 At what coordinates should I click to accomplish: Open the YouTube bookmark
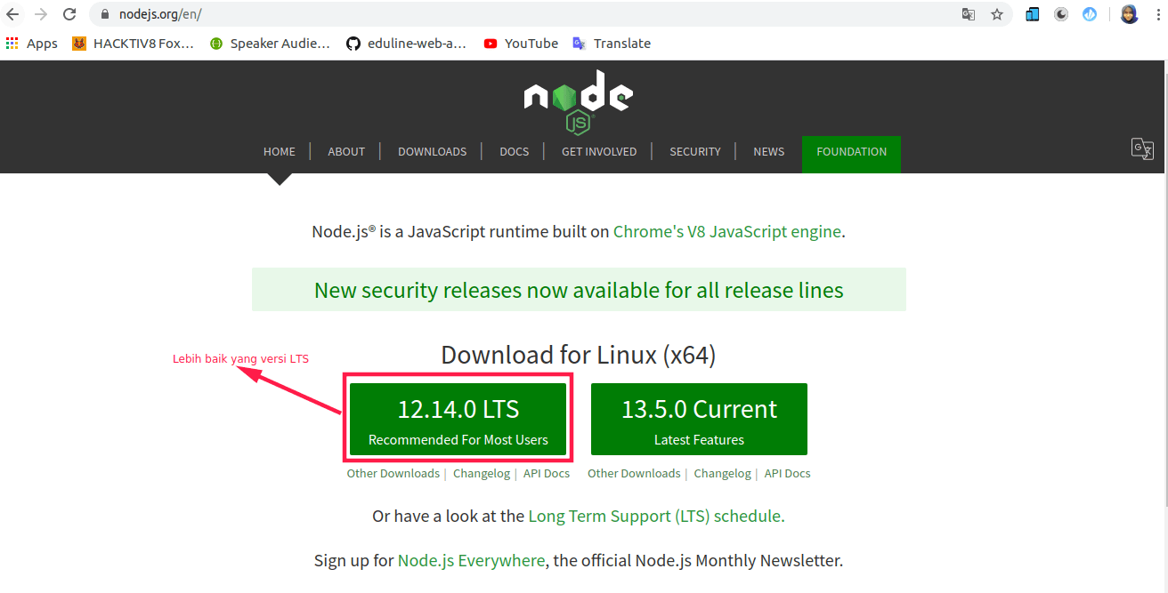point(521,44)
